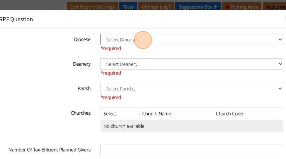Click the Church Code column header
Screen dimensions: 286x159
[229, 114]
